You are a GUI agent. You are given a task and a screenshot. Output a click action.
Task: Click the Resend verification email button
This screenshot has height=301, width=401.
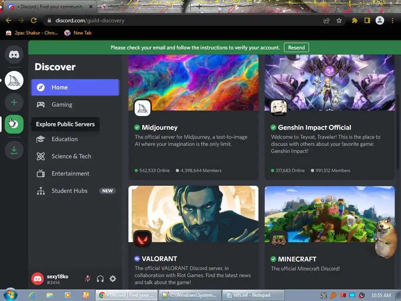pos(296,47)
